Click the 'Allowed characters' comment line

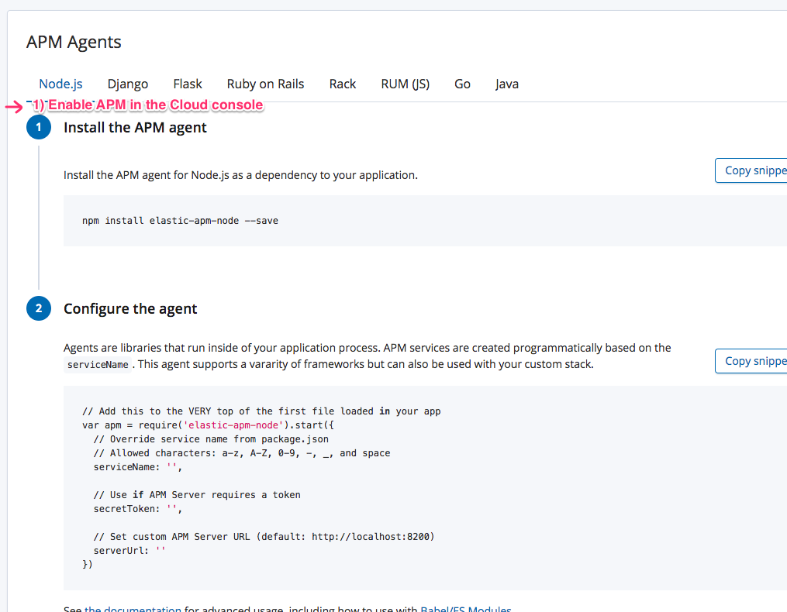click(x=242, y=453)
